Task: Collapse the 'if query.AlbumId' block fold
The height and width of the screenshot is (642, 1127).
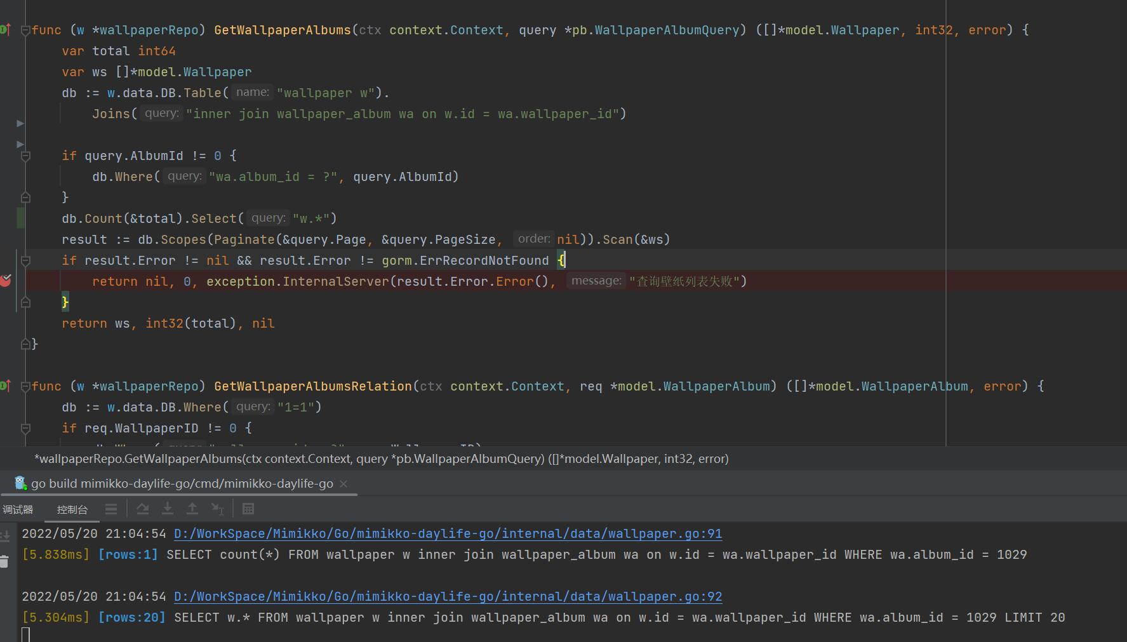Action: click(25, 156)
